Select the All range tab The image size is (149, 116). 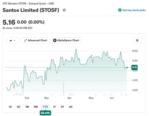(x=71, y=107)
